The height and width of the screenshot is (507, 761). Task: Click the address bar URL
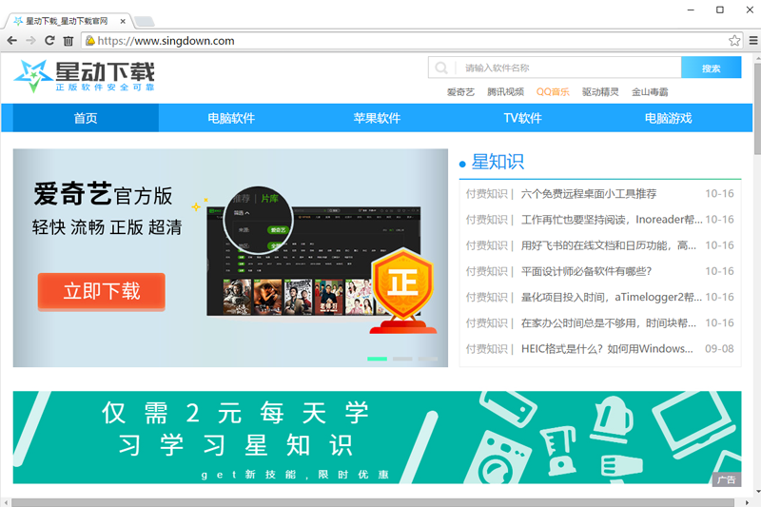(166, 41)
